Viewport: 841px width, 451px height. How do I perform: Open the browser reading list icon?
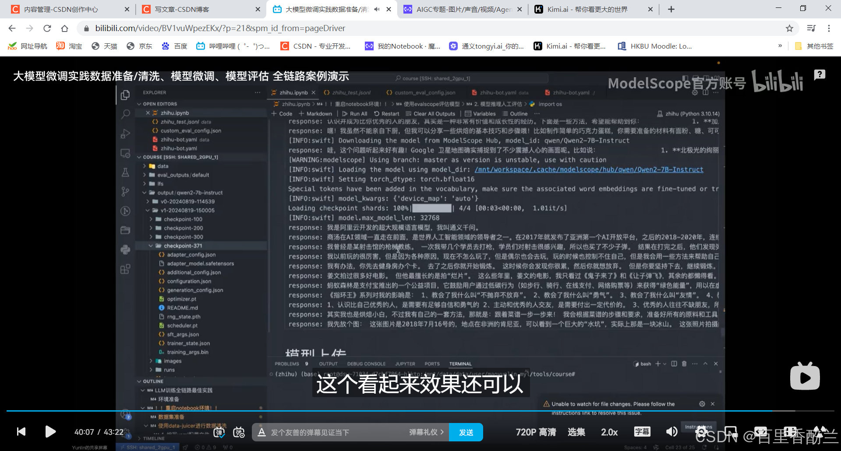tap(811, 28)
